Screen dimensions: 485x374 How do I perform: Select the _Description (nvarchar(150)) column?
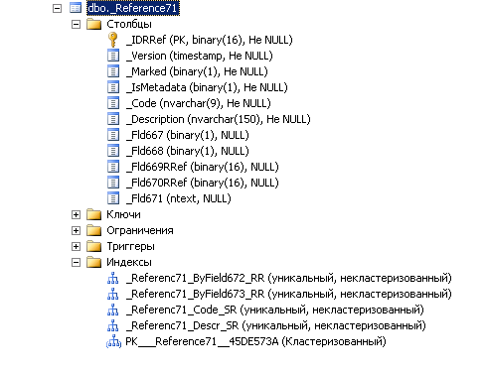(x=219, y=119)
